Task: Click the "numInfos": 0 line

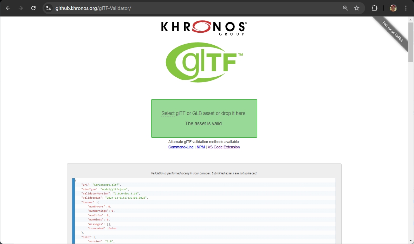Action: pyautogui.click(x=99, y=215)
